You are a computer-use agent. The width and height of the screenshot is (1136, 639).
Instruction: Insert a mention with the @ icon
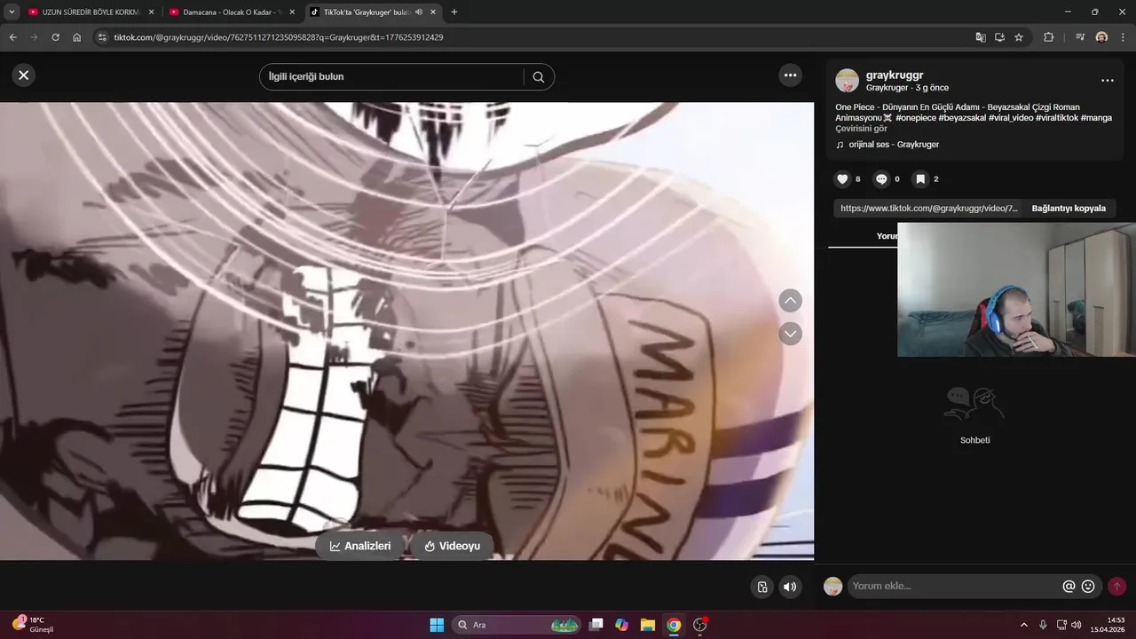1069,587
